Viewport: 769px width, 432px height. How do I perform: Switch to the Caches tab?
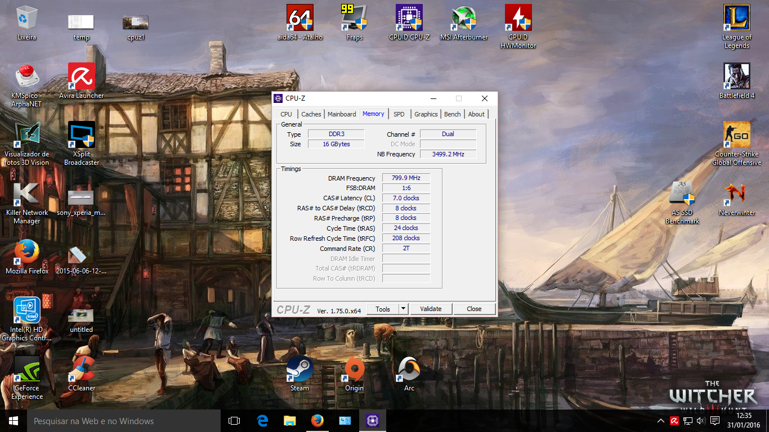tap(311, 114)
